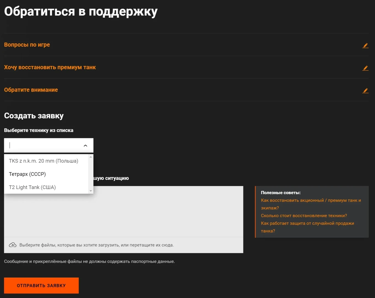Click the vehicle search input field
Viewport: 375px width, 298px height.
coord(44,145)
